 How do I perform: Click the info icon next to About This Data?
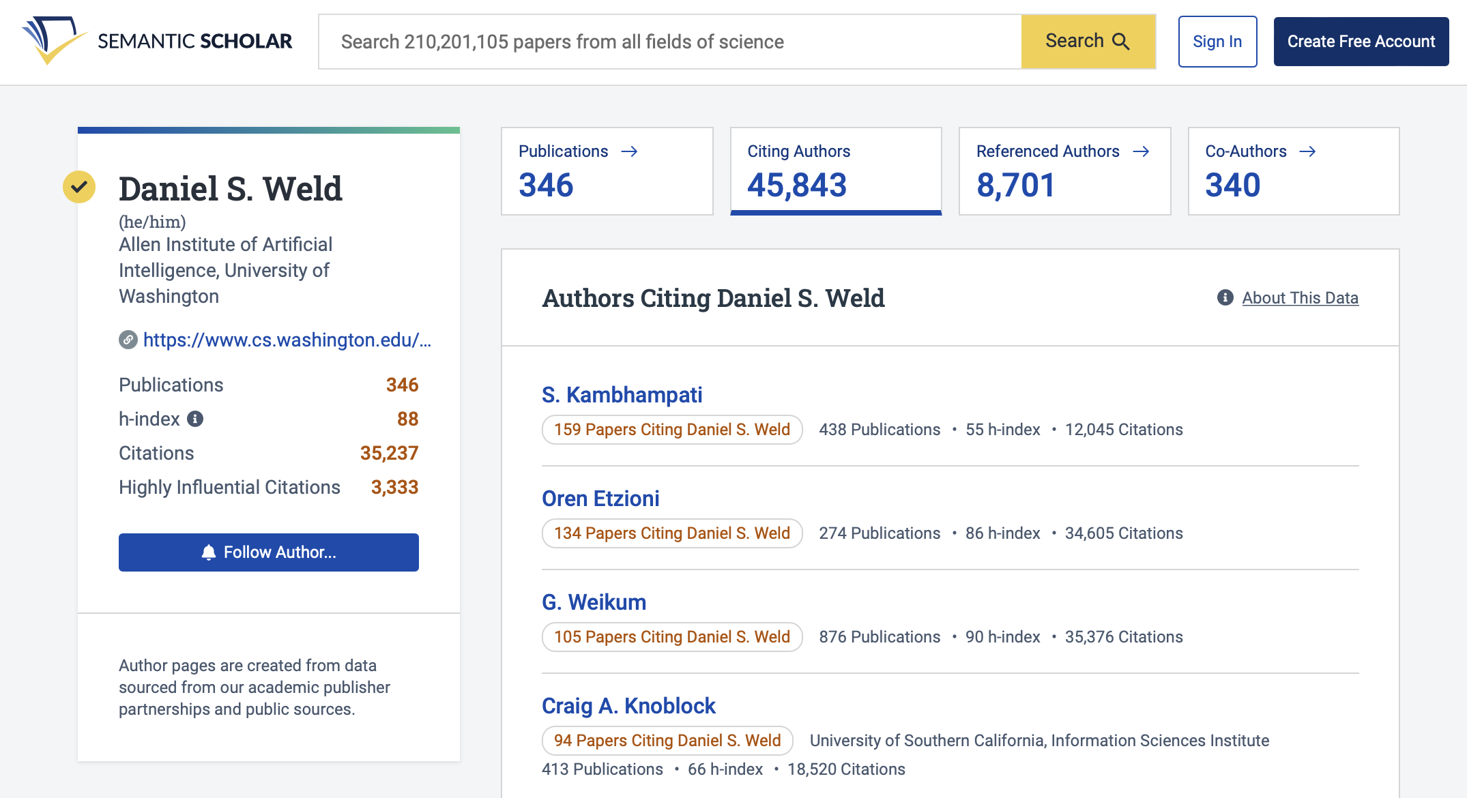tap(1224, 297)
